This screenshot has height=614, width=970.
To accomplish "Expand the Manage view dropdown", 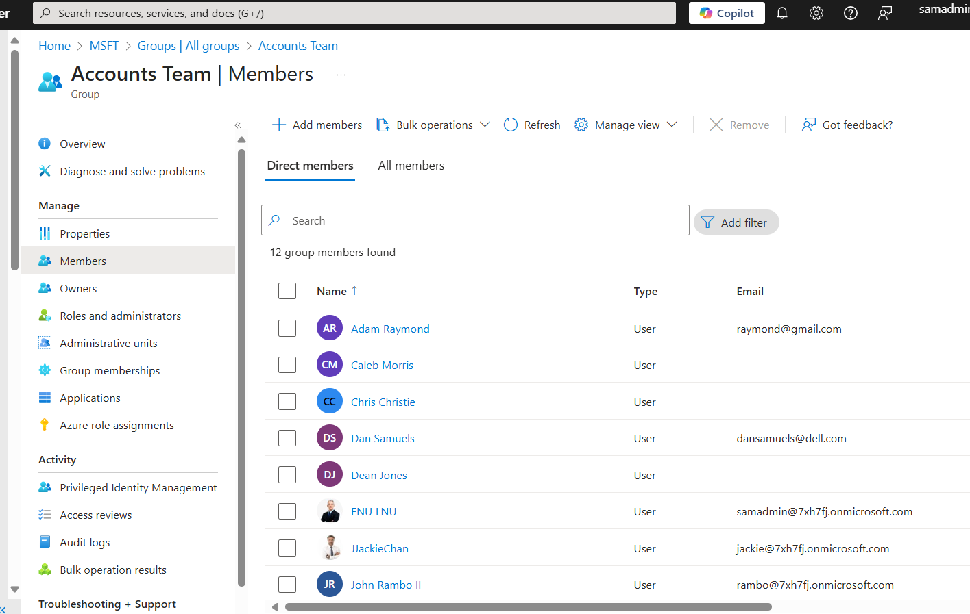I will click(x=672, y=125).
